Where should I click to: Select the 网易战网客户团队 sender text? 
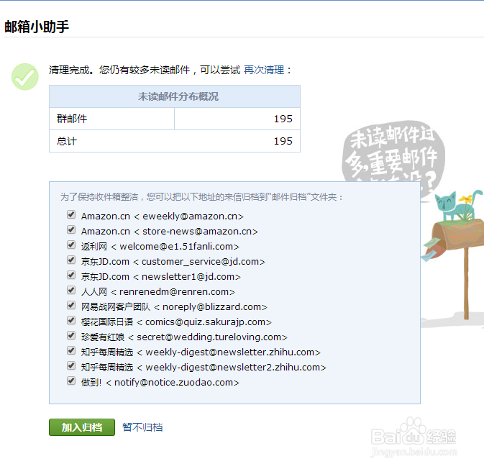[175, 307]
